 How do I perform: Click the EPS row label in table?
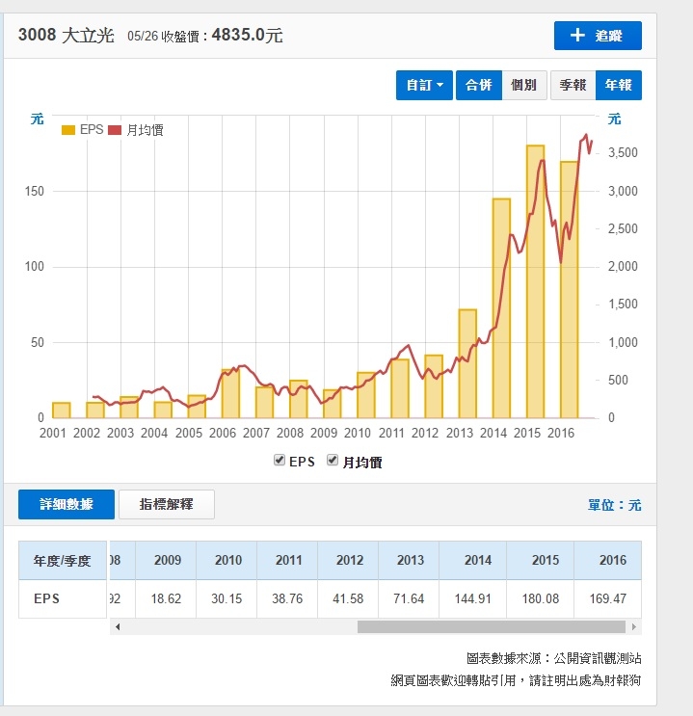46,598
